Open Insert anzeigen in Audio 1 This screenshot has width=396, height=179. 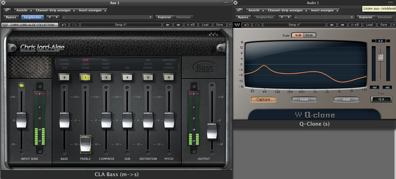[x=324, y=10]
